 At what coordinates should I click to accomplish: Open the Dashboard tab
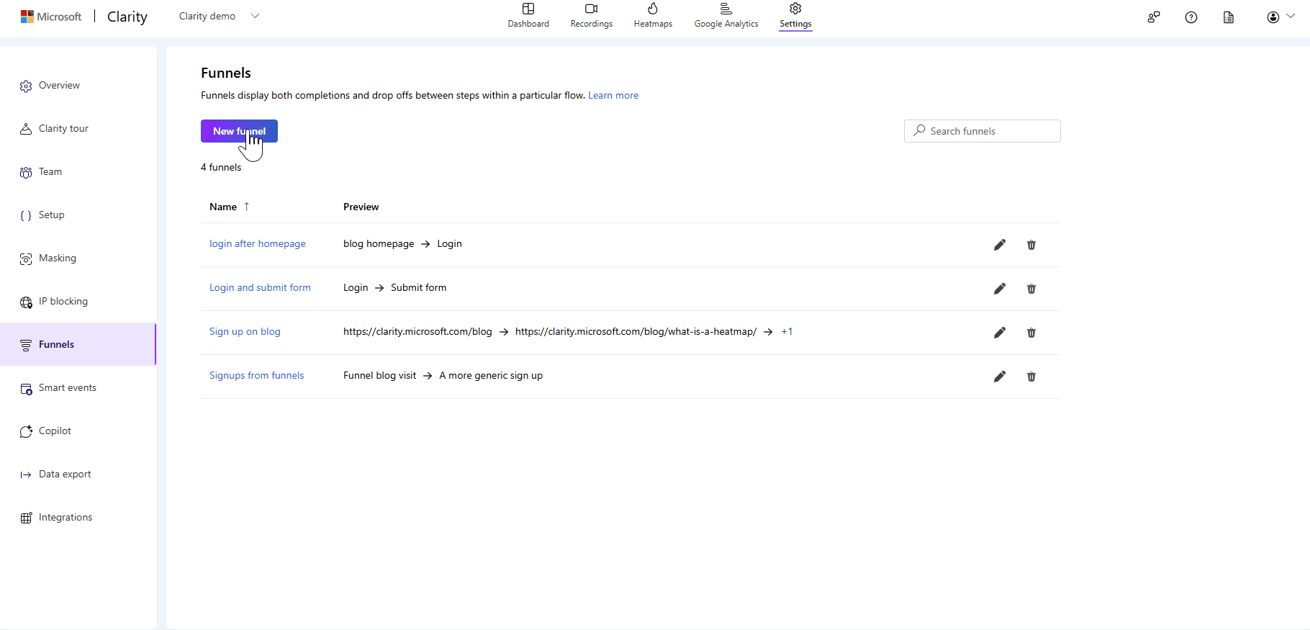(528, 16)
